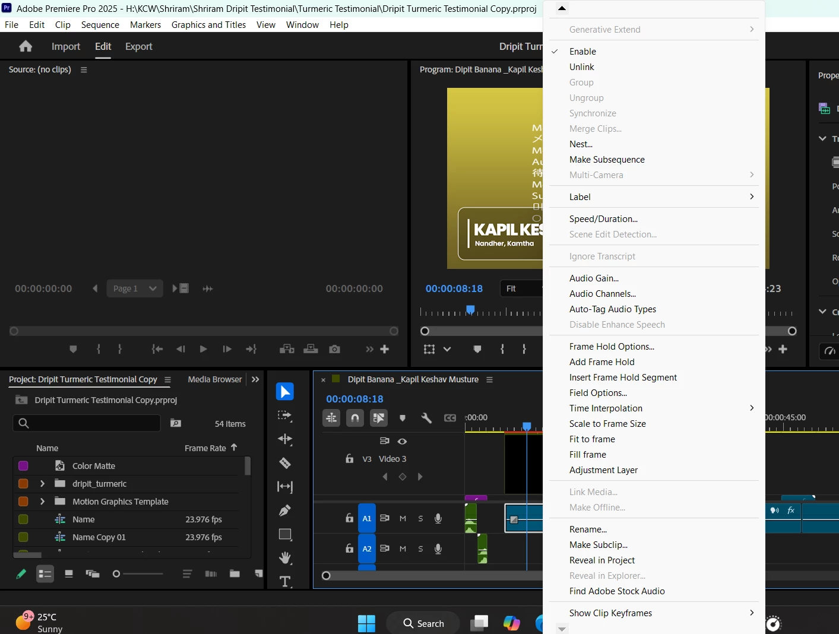The height and width of the screenshot is (634, 839).
Task: Select the Pen tool
Action: pyautogui.click(x=285, y=511)
